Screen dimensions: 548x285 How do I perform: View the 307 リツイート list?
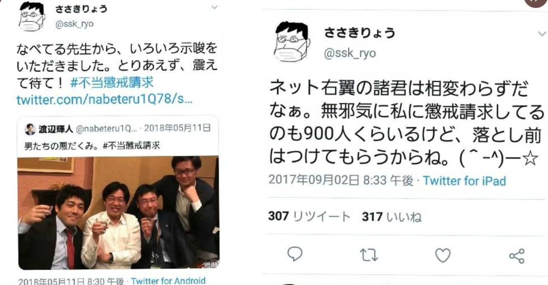[309, 216]
